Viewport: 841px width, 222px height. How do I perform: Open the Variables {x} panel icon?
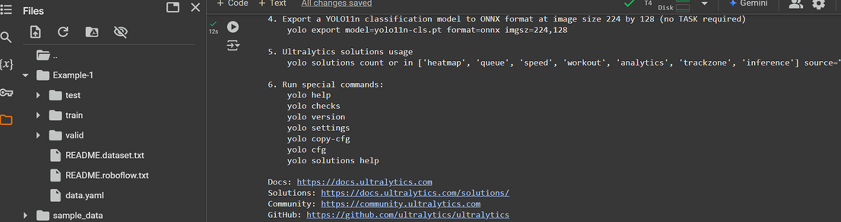point(6,65)
